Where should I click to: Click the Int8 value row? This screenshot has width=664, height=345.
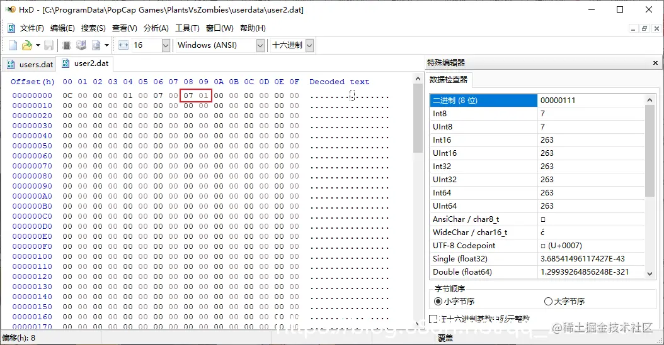(x=537, y=114)
